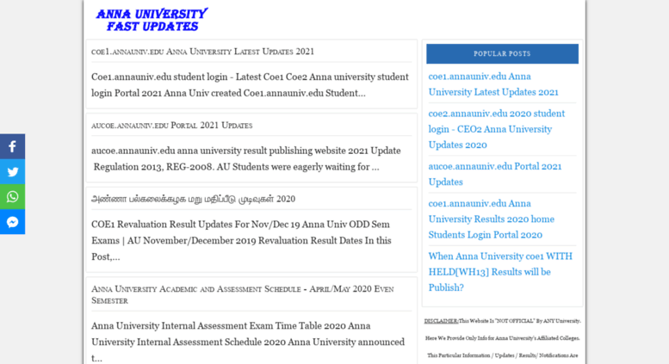This screenshot has width=669, height=364.
Task: Click the Anna University Fast Updates logo
Action: [152, 20]
